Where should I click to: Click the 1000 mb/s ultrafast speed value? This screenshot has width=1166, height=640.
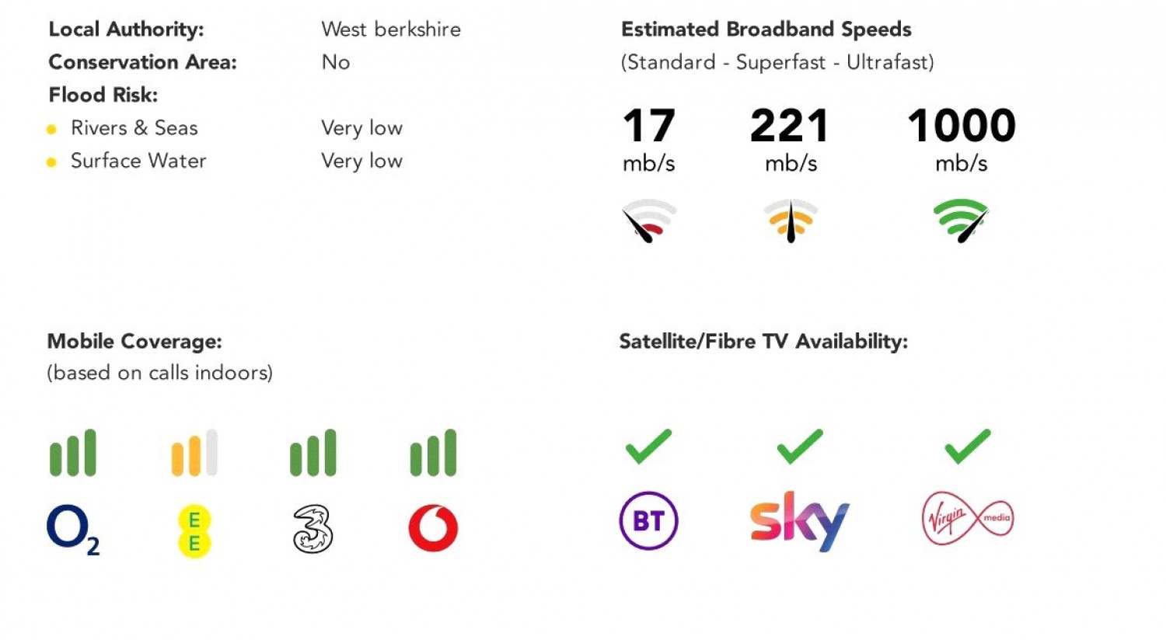pyautogui.click(x=962, y=126)
